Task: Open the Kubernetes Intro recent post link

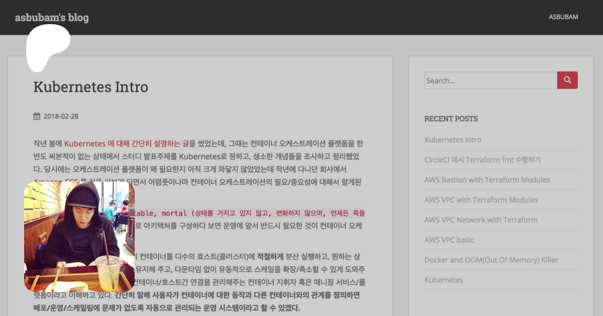Action: pos(453,140)
